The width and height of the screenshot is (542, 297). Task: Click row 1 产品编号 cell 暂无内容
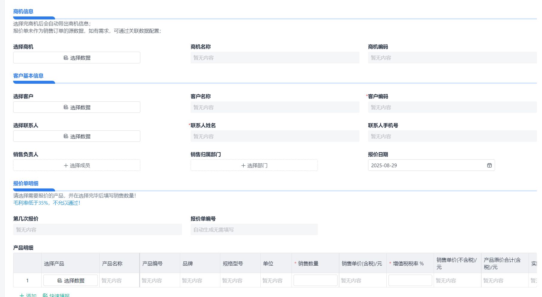160,280
